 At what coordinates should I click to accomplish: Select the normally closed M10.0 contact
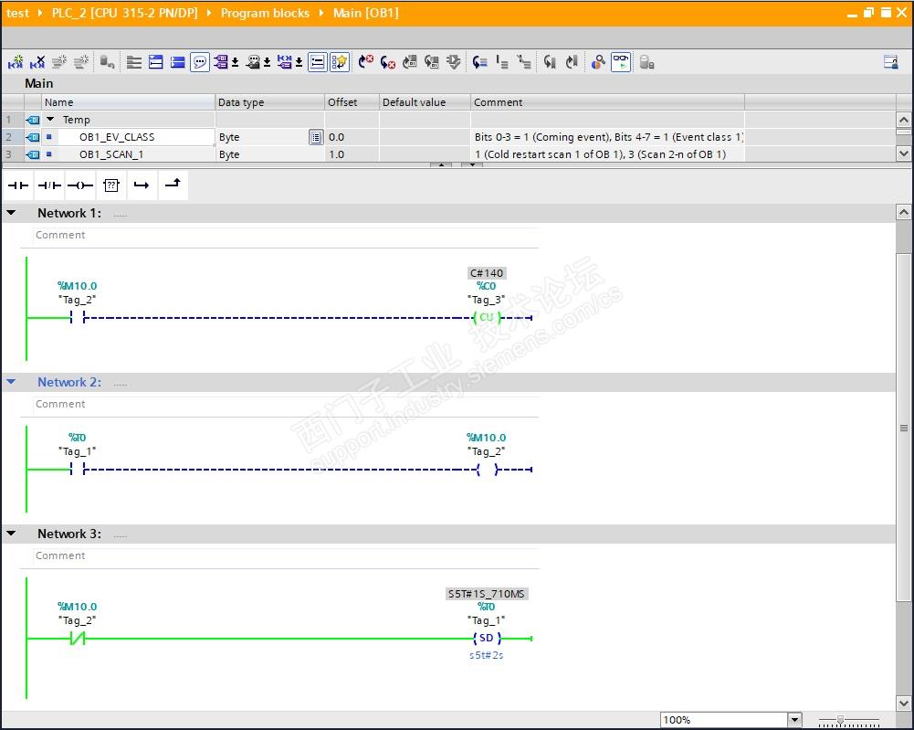tap(78, 639)
